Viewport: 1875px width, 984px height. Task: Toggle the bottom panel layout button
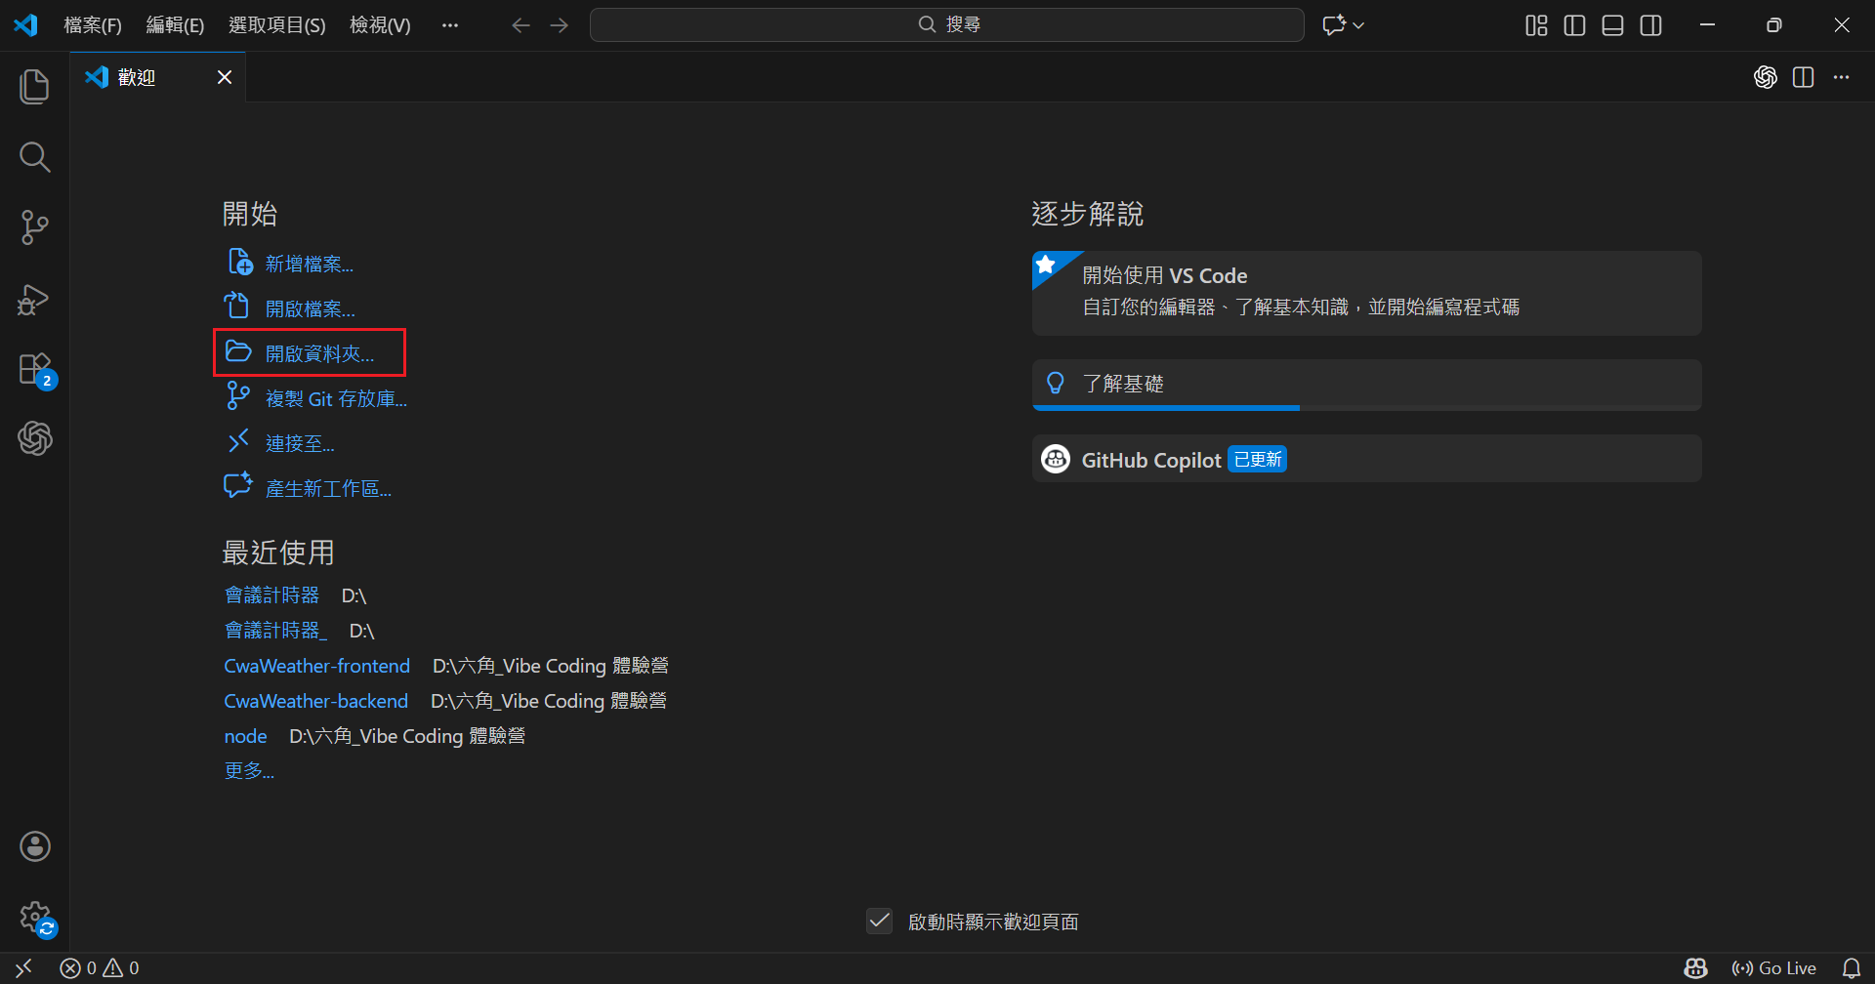point(1612,25)
